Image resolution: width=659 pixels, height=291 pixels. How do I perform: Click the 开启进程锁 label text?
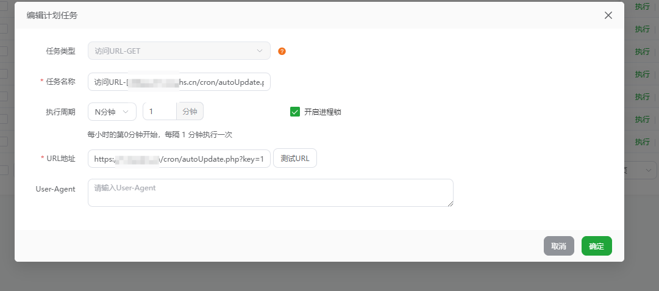click(x=326, y=112)
